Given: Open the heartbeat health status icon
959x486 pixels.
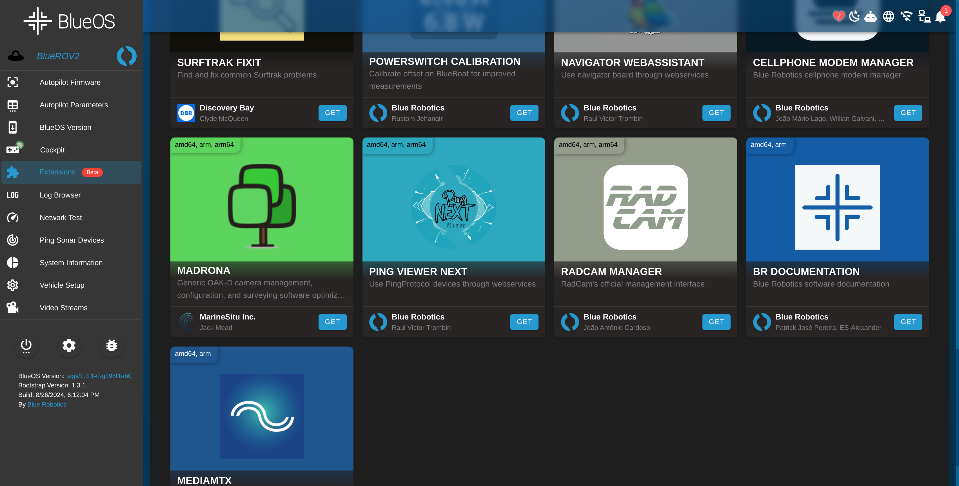Looking at the screenshot, I should pos(838,16).
